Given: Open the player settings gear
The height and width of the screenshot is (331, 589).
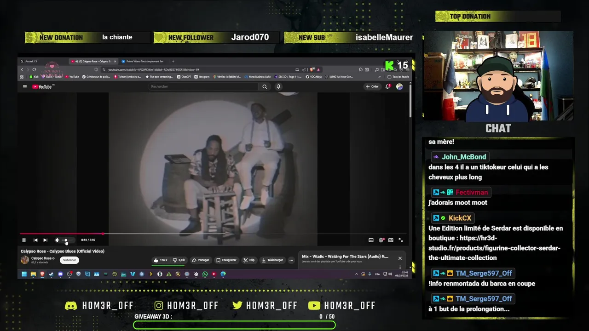Looking at the screenshot, I should (x=381, y=240).
